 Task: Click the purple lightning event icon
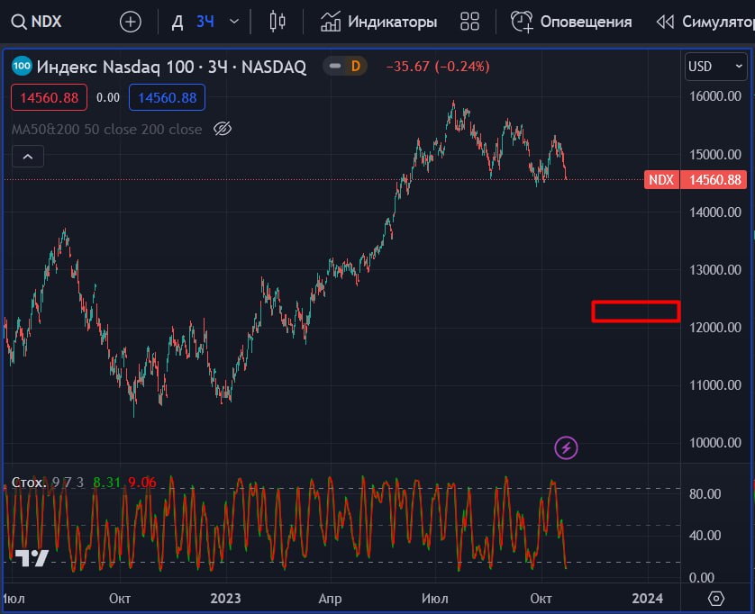pyautogui.click(x=566, y=448)
